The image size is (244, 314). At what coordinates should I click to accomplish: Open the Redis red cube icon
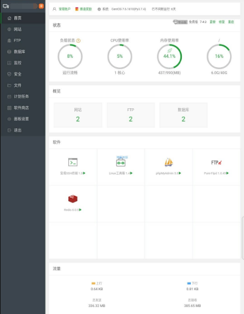pyautogui.click(x=73, y=199)
